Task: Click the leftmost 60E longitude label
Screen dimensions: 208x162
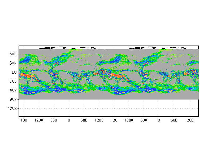Action: click(x=84, y=120)
